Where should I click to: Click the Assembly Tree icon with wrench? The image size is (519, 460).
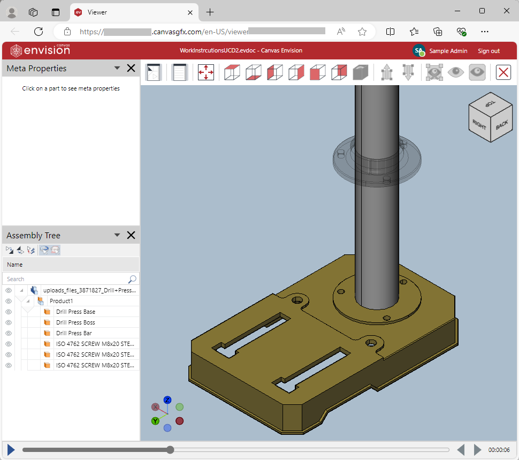click(31, 250)
